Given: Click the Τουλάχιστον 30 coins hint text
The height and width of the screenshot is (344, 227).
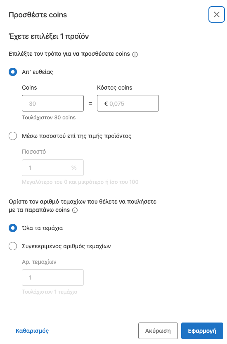Looking at the screenshot, I should pyautogui.click(x=49, y=118).
